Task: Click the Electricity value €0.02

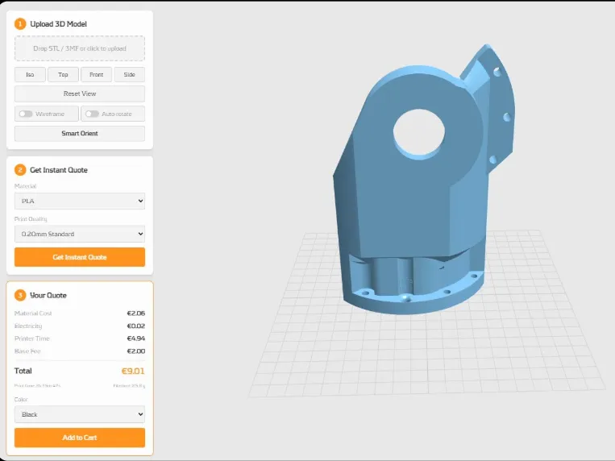Action: tap(136, 326)
